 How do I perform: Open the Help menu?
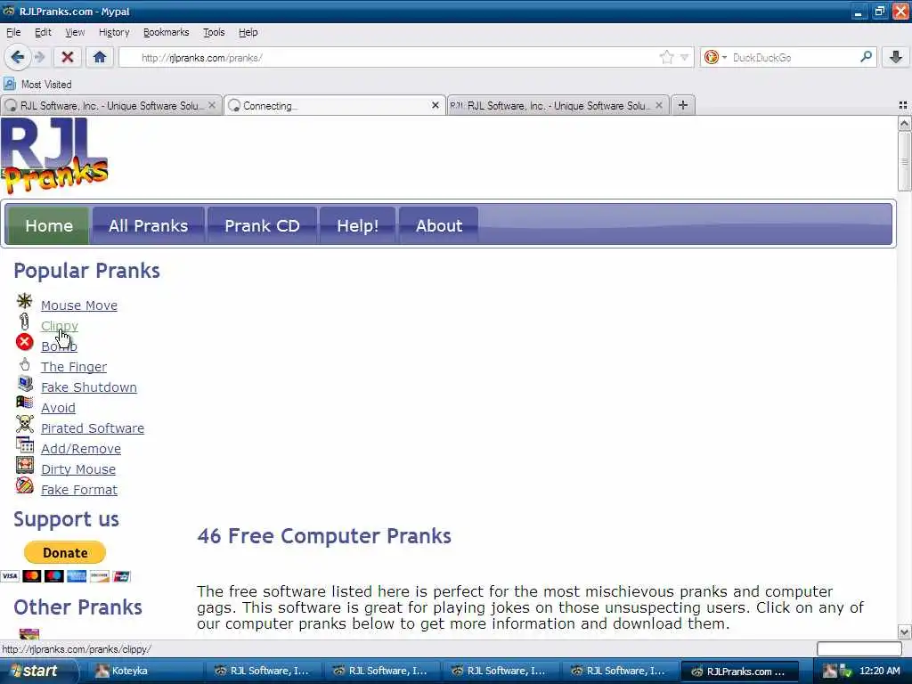pyautogui.click(x=248, y=32)
